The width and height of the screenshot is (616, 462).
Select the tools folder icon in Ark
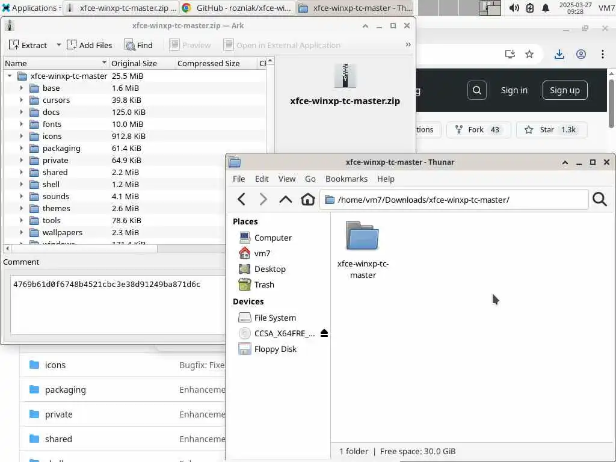pos(34,220)
